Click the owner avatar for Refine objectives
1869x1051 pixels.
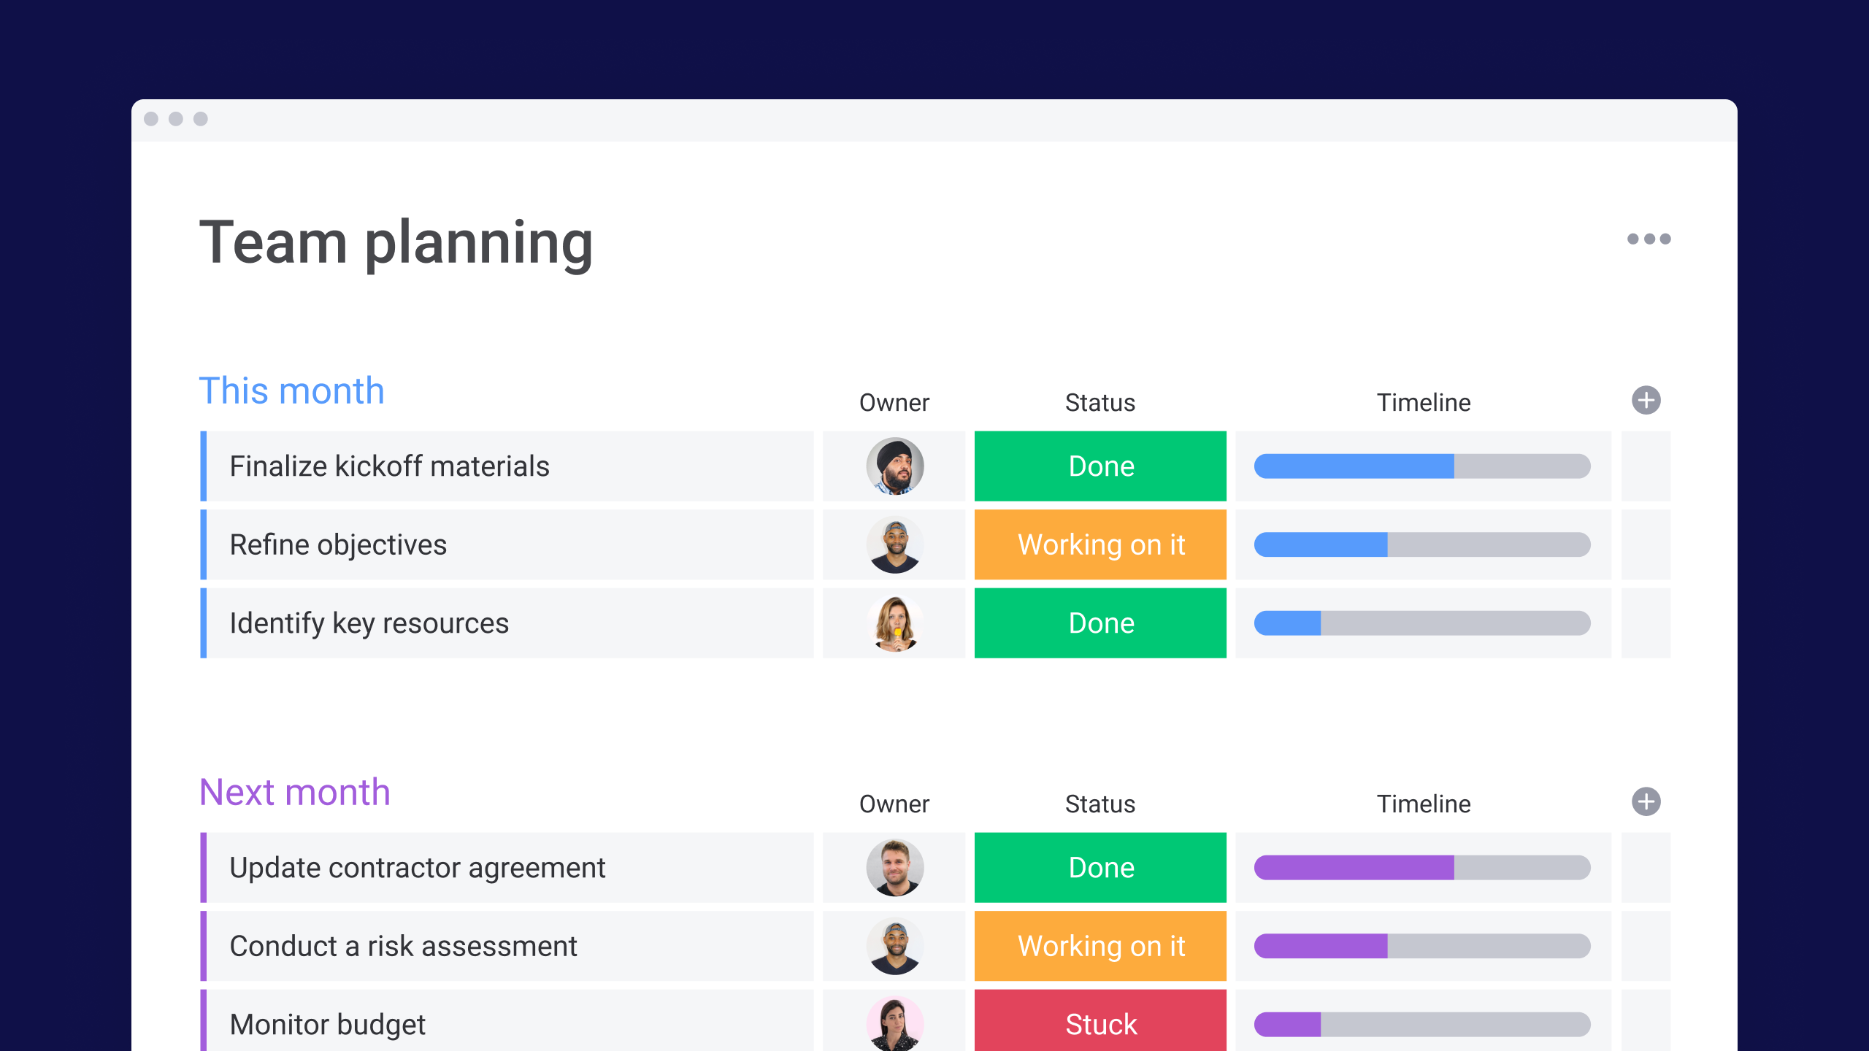coord(894,544)
